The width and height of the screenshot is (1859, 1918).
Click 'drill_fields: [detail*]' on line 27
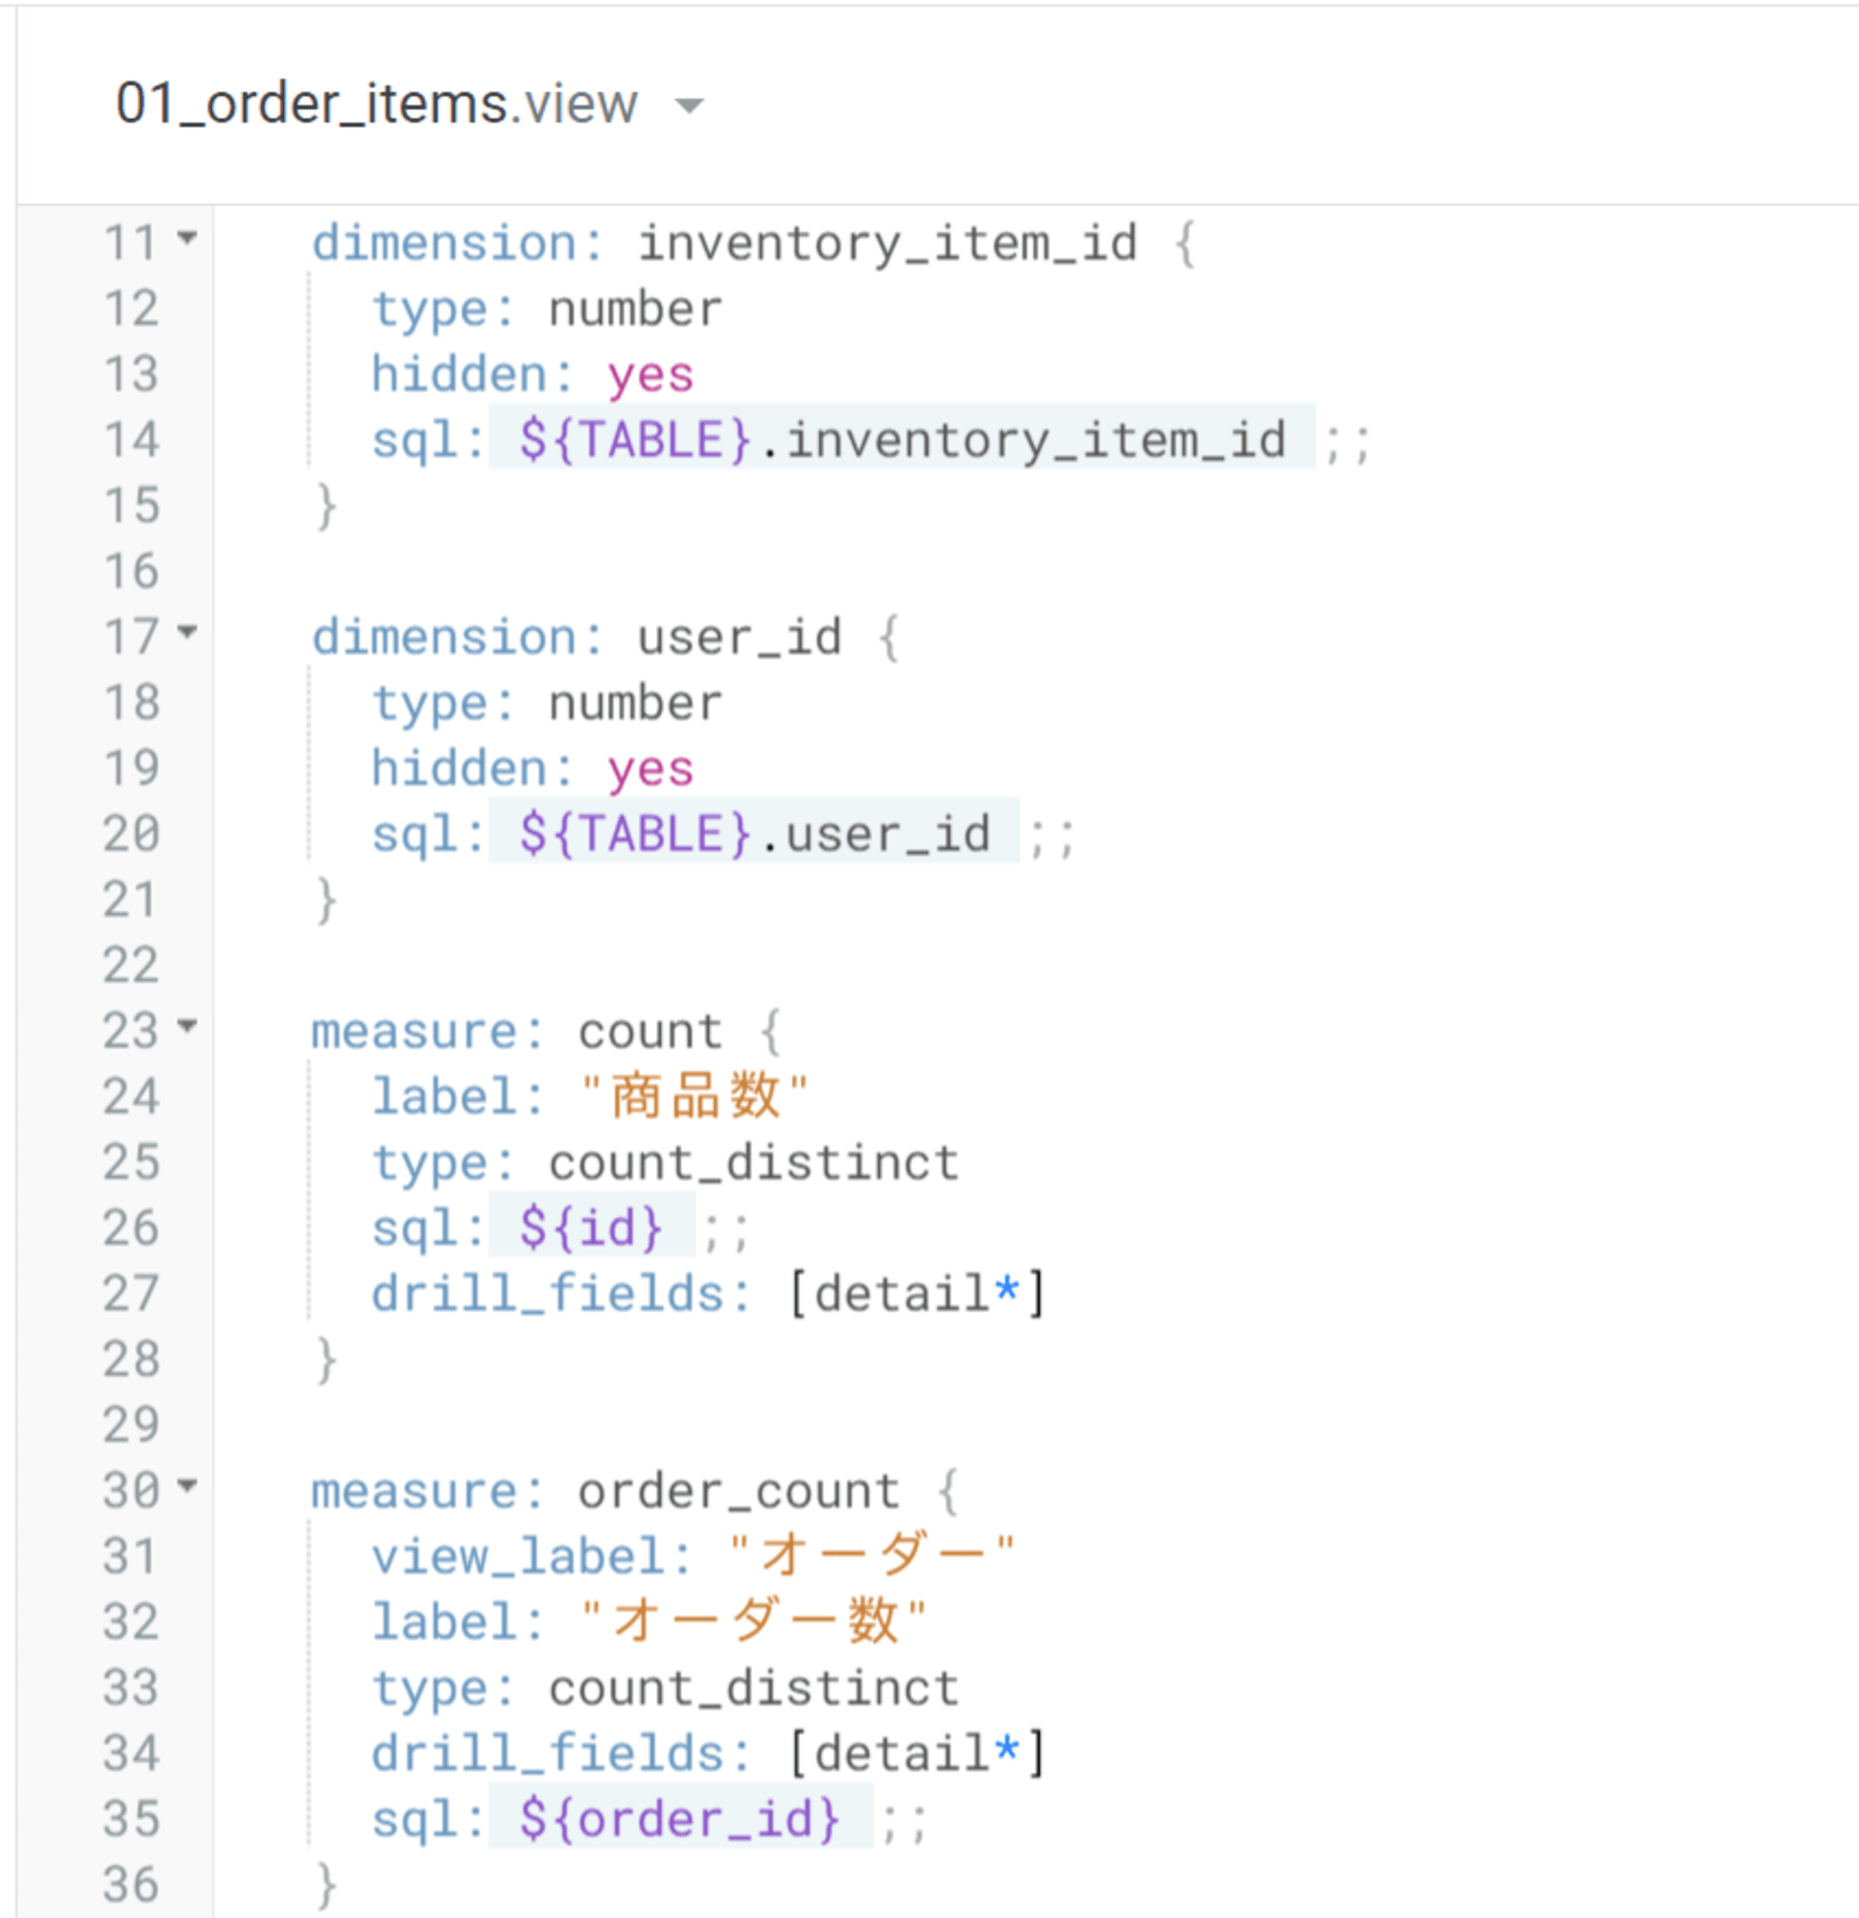point(709,1294)
